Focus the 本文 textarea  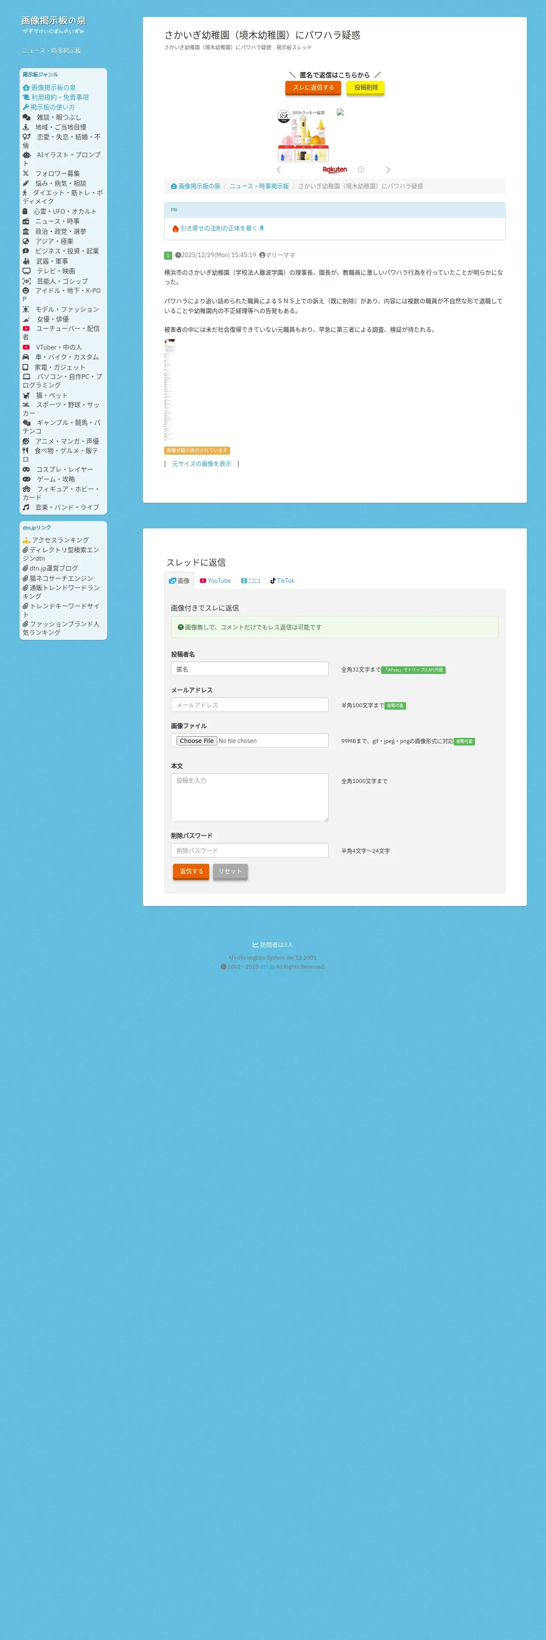pos(250,797)
